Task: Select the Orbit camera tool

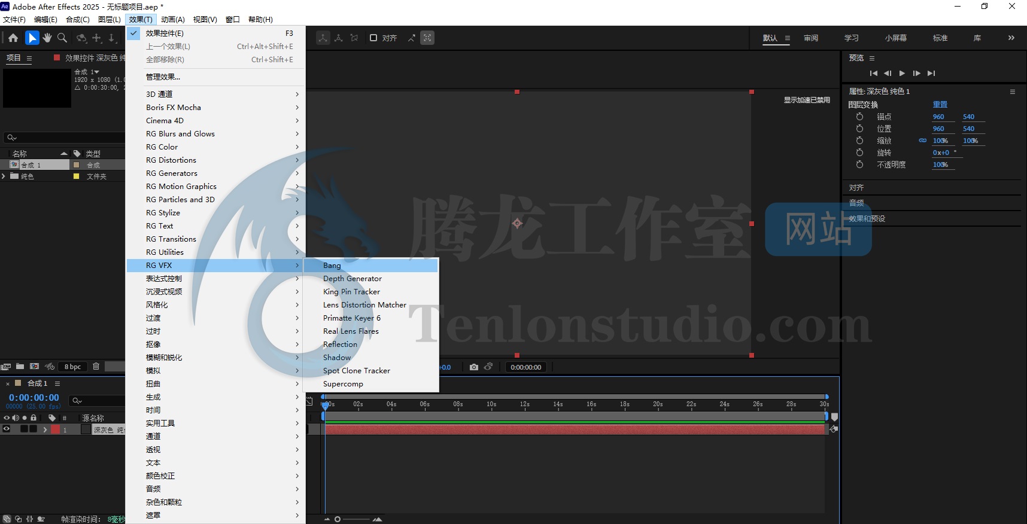Action: tap(81, 38)
